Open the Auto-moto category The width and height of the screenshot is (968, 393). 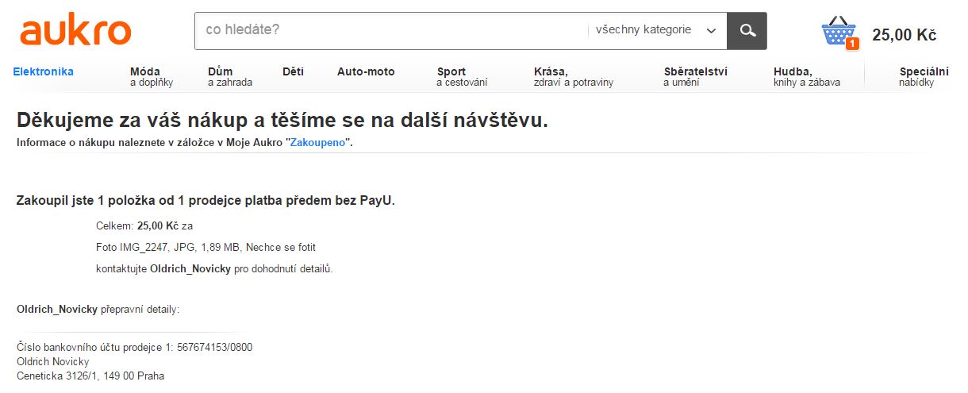(366, 71)
